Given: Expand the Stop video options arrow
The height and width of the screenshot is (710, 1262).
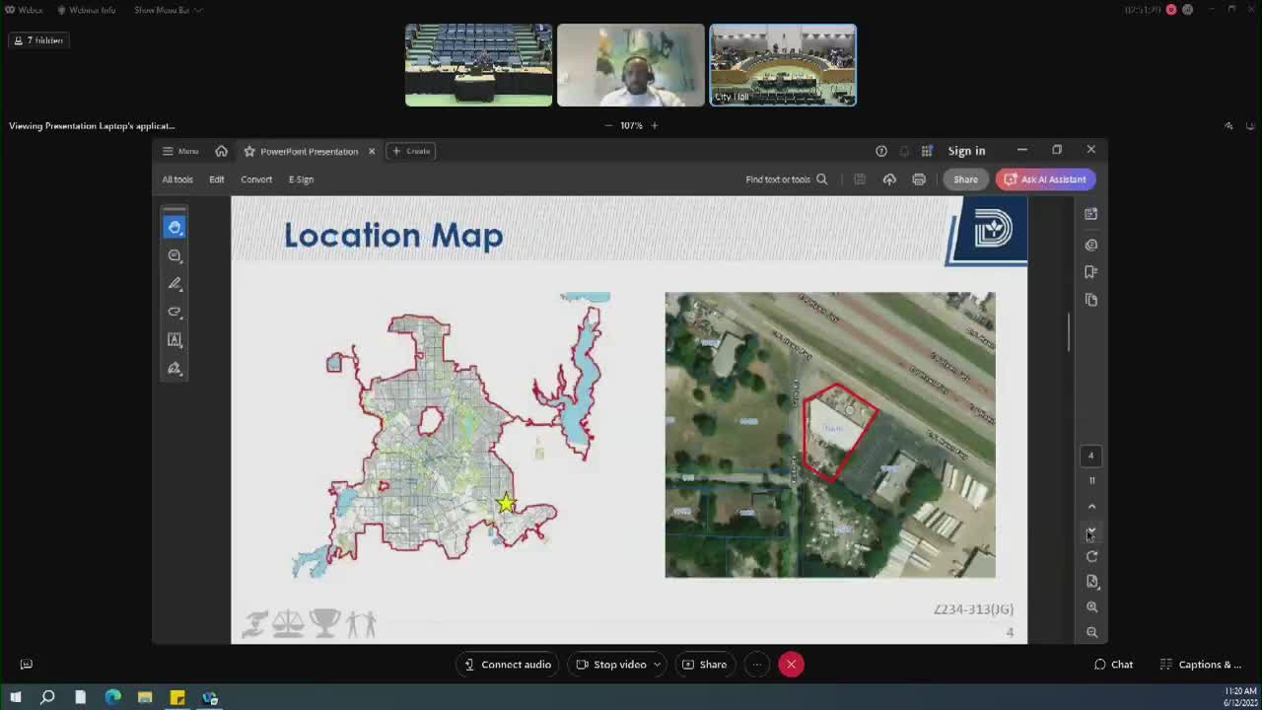Looking at the screenshot, I should point(657,665).
